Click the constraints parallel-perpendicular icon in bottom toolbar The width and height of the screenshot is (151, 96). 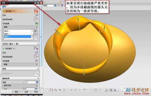tap(91, 90)
